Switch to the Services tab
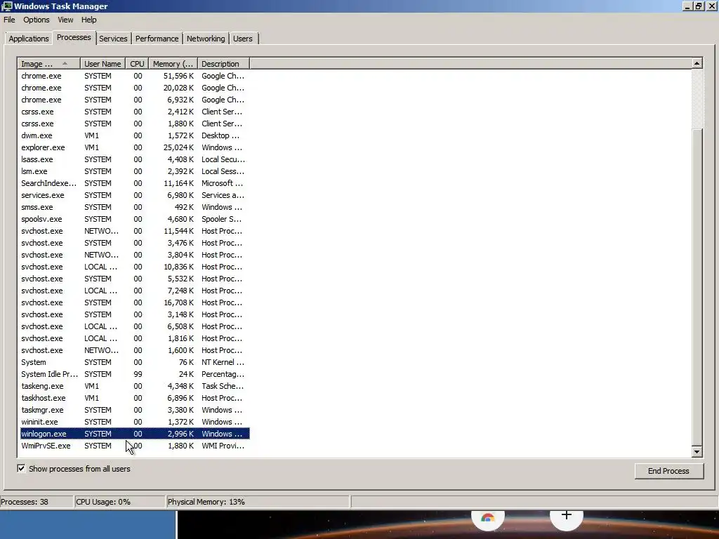The height and width of the screenshot is (539, 719). coord(113,39)
